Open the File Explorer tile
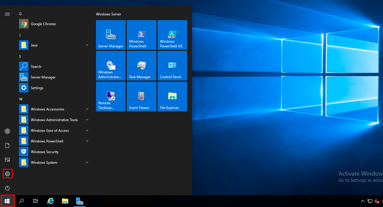383x207 pixels. tap(172, 97)
